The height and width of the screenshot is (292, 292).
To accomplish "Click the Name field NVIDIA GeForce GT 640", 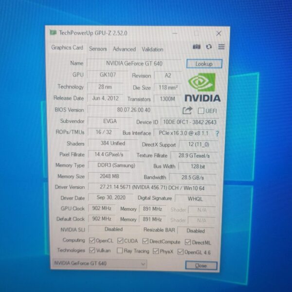I will (134, 63).
